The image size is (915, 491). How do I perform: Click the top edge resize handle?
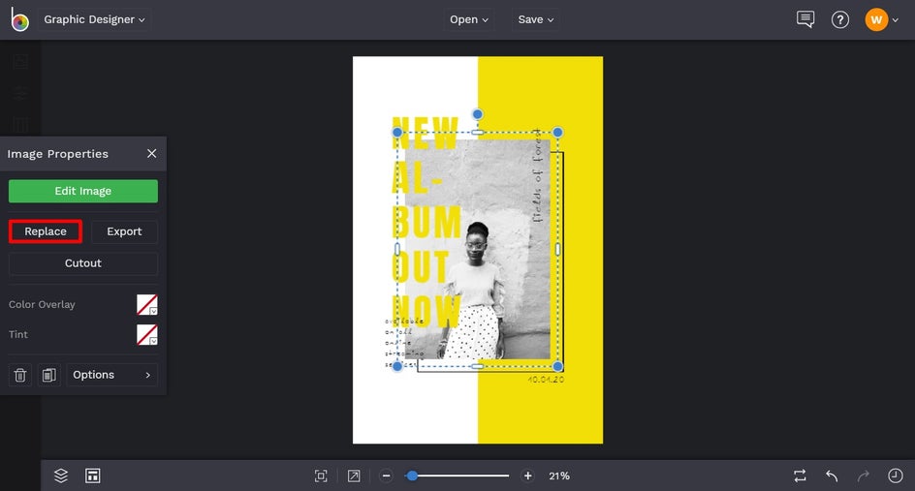click(x=477, y=133)
